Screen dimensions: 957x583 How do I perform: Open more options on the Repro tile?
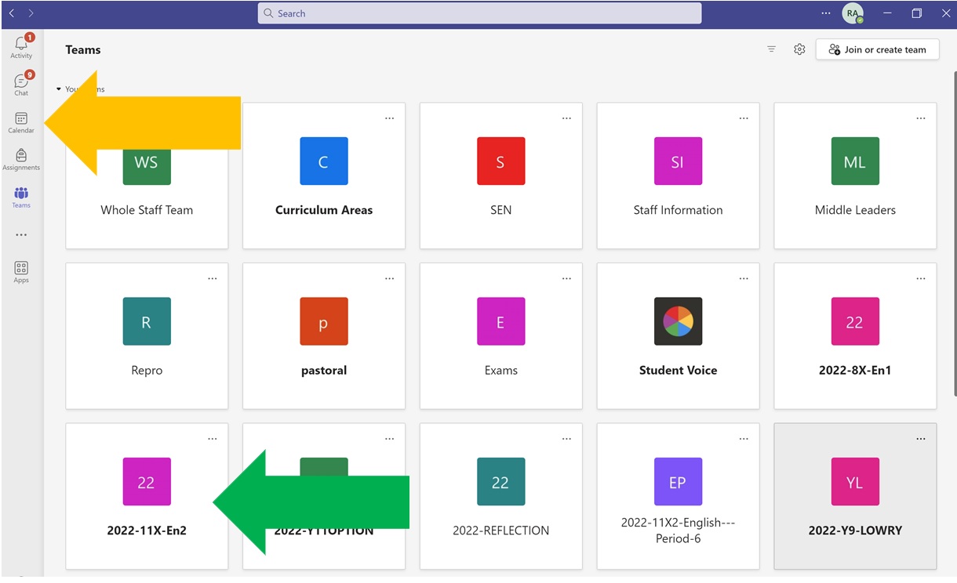212,278
